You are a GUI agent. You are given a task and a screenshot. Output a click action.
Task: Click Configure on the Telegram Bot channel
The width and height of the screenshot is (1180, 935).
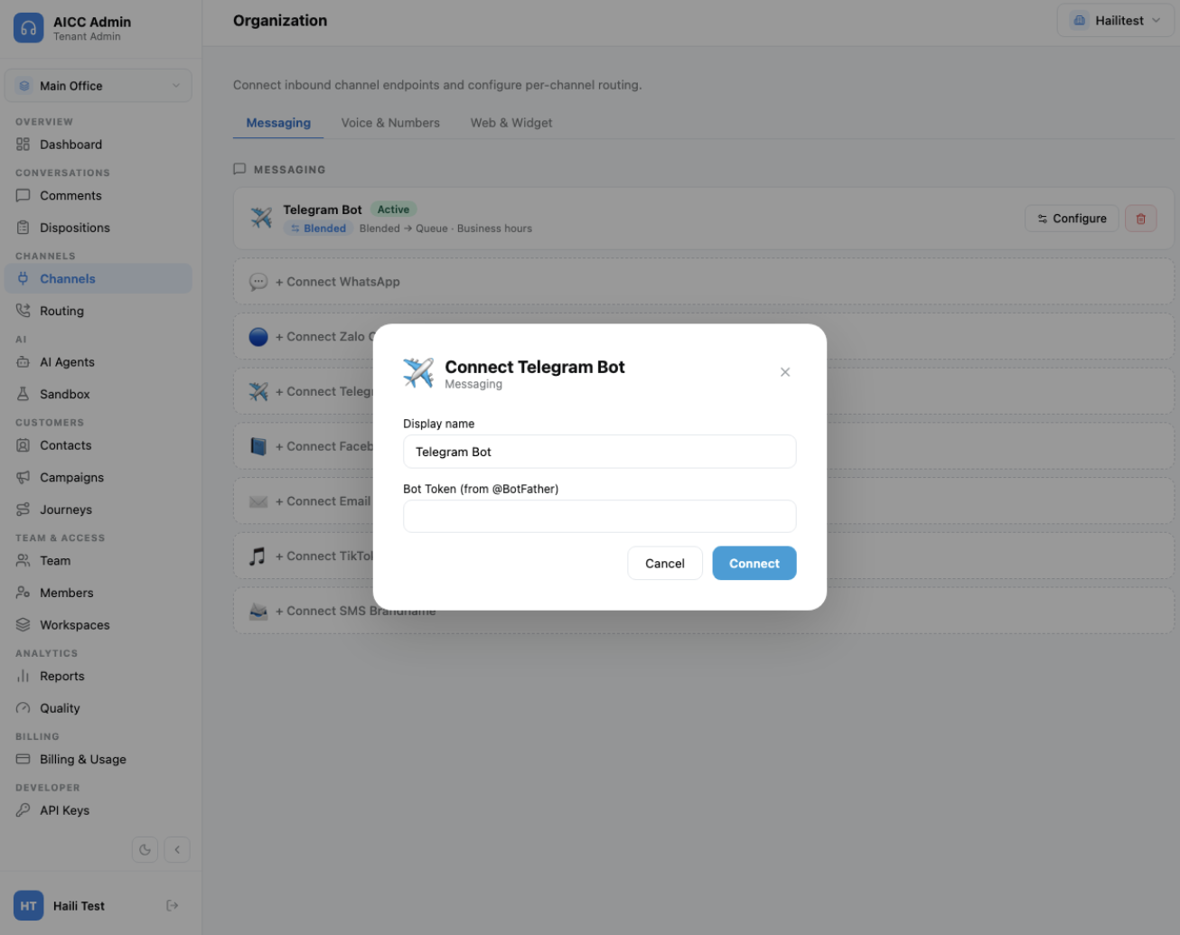point(1072,219)
